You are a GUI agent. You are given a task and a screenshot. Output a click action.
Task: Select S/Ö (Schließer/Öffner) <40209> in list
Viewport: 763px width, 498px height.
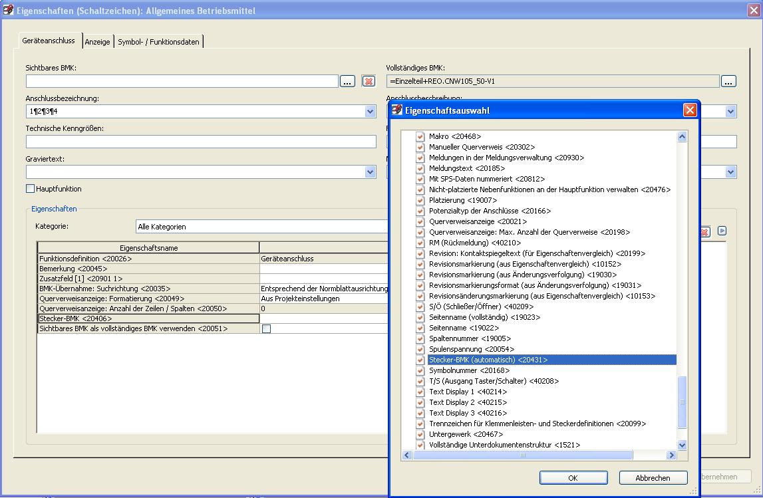tap(481, 307)
